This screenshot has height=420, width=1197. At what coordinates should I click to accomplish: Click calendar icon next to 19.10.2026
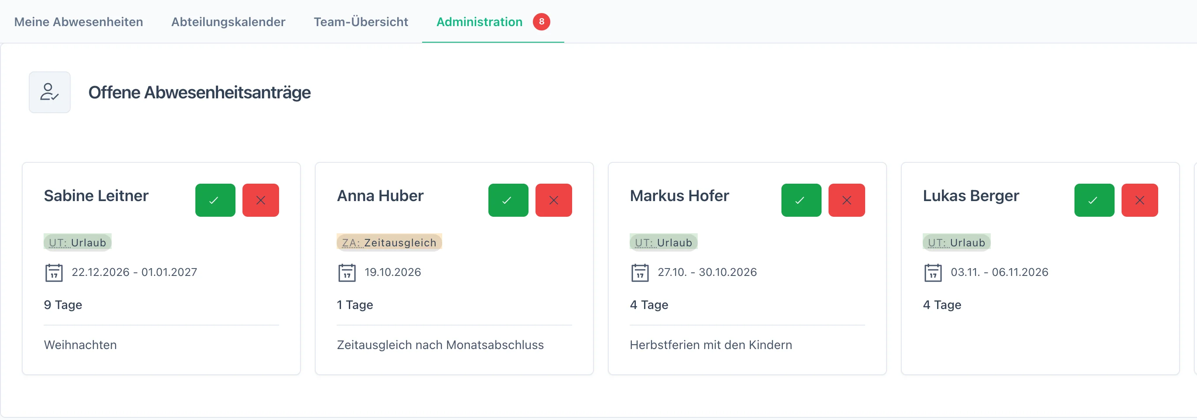pyautogui.click(x=347, y=272)
